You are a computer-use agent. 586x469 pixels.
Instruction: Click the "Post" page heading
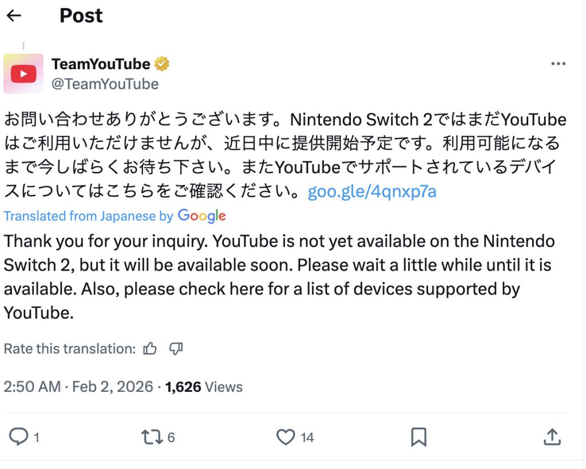pyautogui.click(x=81, y=15)
